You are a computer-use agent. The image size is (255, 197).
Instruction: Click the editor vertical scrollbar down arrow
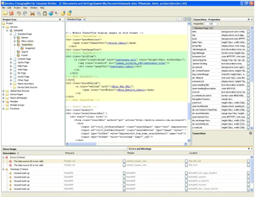(x=189, y=141)
